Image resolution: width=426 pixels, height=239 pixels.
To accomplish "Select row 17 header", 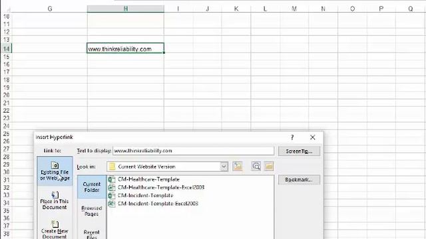I will pyautogui.click(x=6, y=72).
